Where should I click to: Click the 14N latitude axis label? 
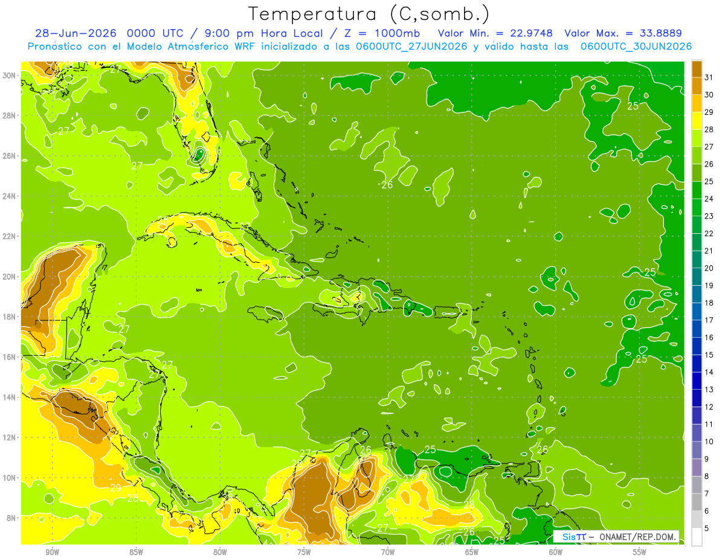pos(10,397)
